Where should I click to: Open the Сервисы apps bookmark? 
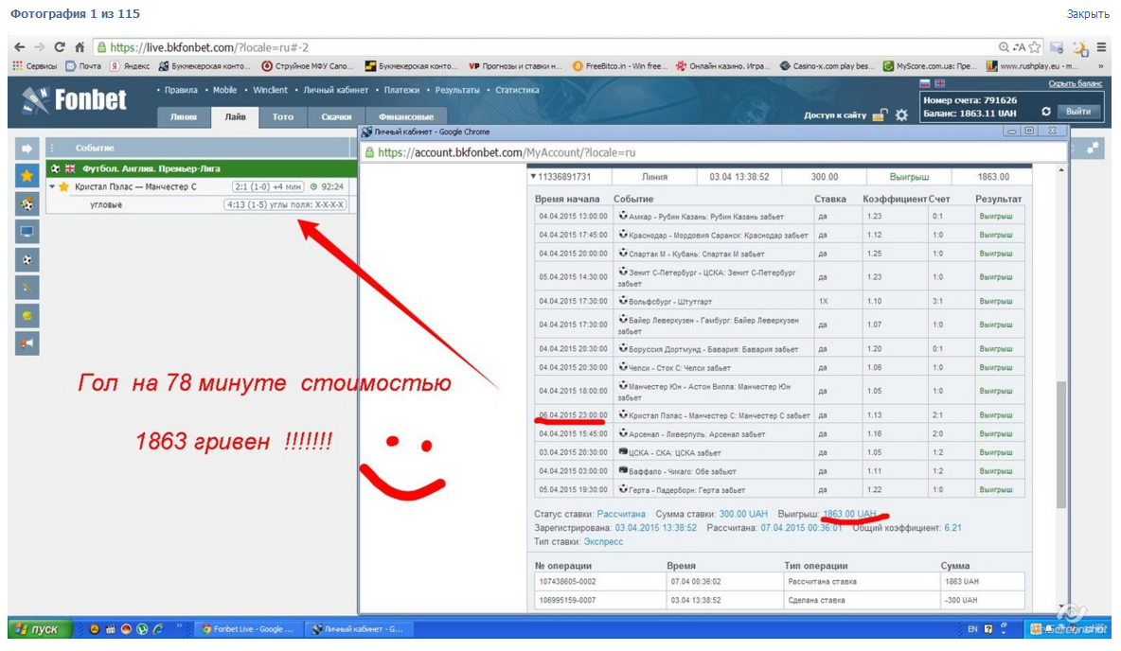pos(35,65)
